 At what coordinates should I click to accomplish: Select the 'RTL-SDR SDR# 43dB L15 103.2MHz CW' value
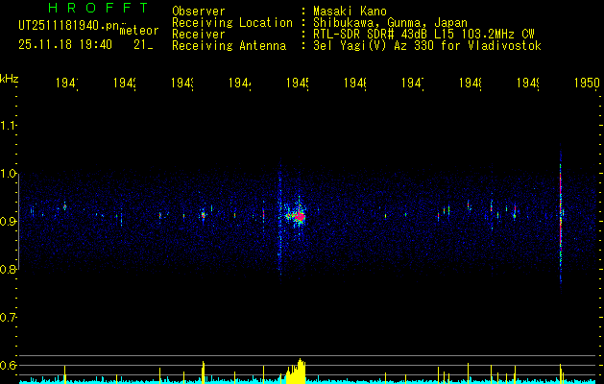click(423, 35)
